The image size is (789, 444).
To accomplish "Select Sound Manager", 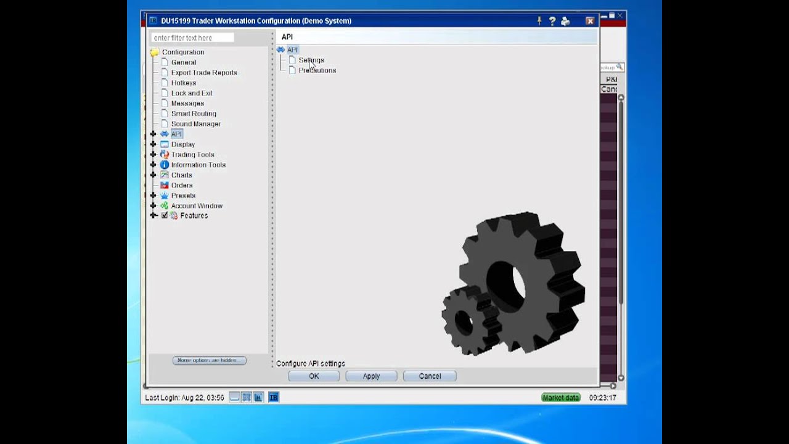I will click(x=196, y=124).
